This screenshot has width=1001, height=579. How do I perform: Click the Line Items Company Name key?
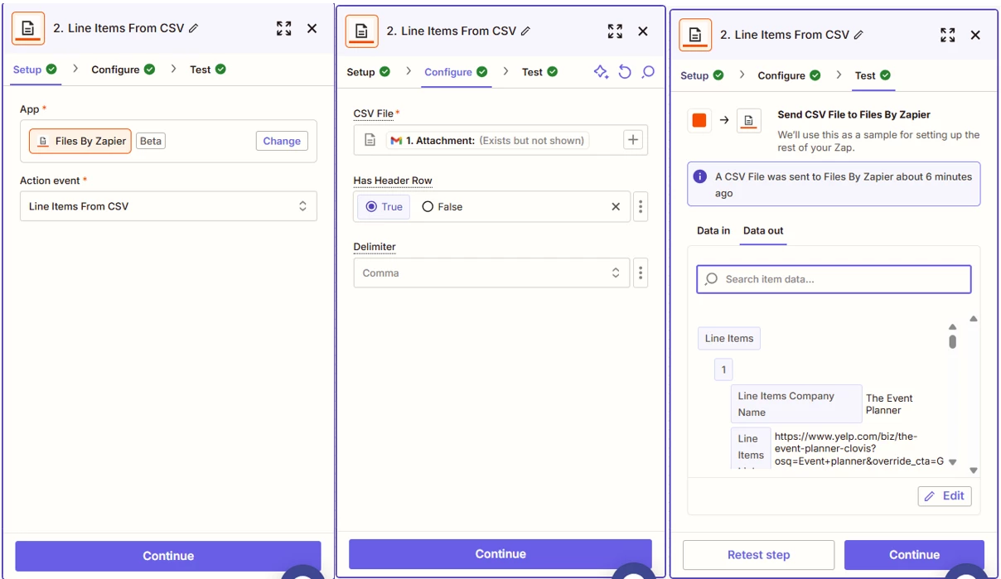(796, 404)
